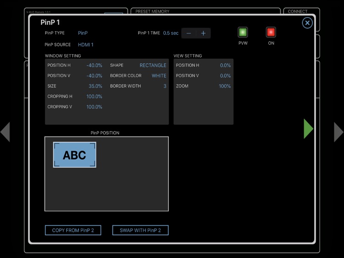344x258 pixels.
Task: Click the gray left navigation arrow
Action: tap(5, 132)
